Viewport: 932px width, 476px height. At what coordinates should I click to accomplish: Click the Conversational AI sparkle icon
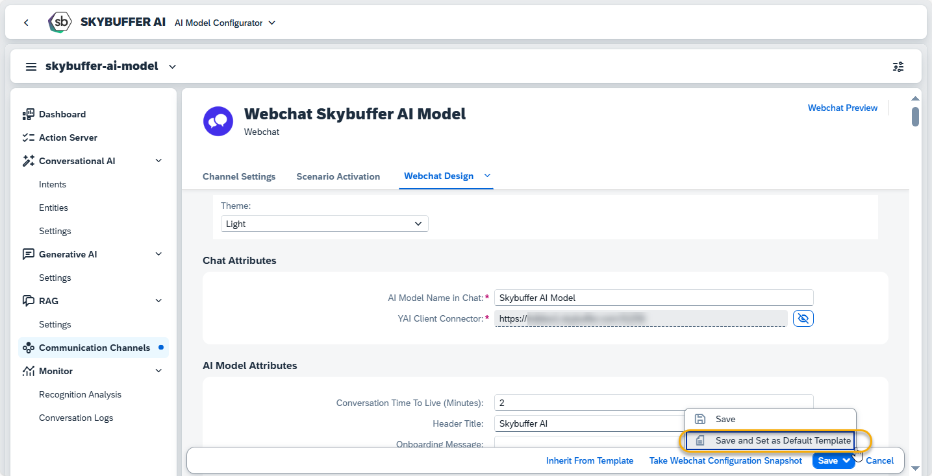tap(28, 161)
